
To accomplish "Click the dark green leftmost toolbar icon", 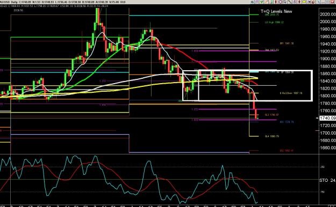I will [x=252, y=2].
